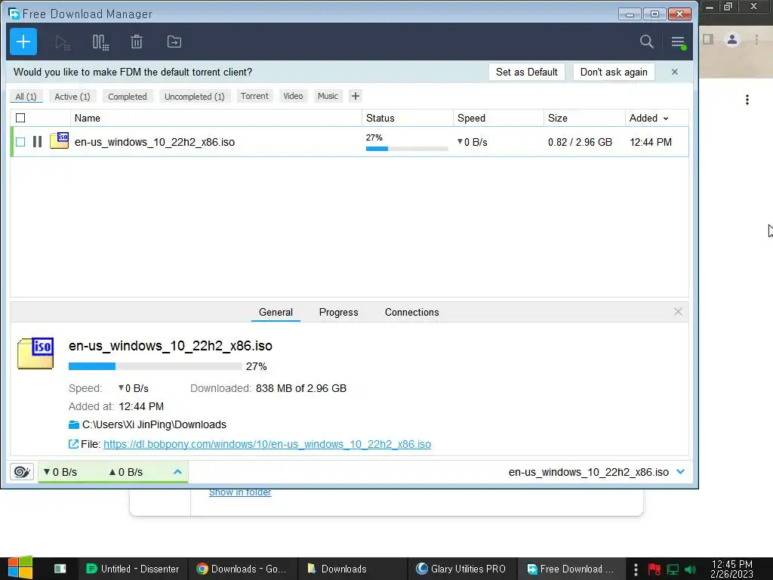Click the blue add download plus button
773x580 pixels.
pos(23,42)
